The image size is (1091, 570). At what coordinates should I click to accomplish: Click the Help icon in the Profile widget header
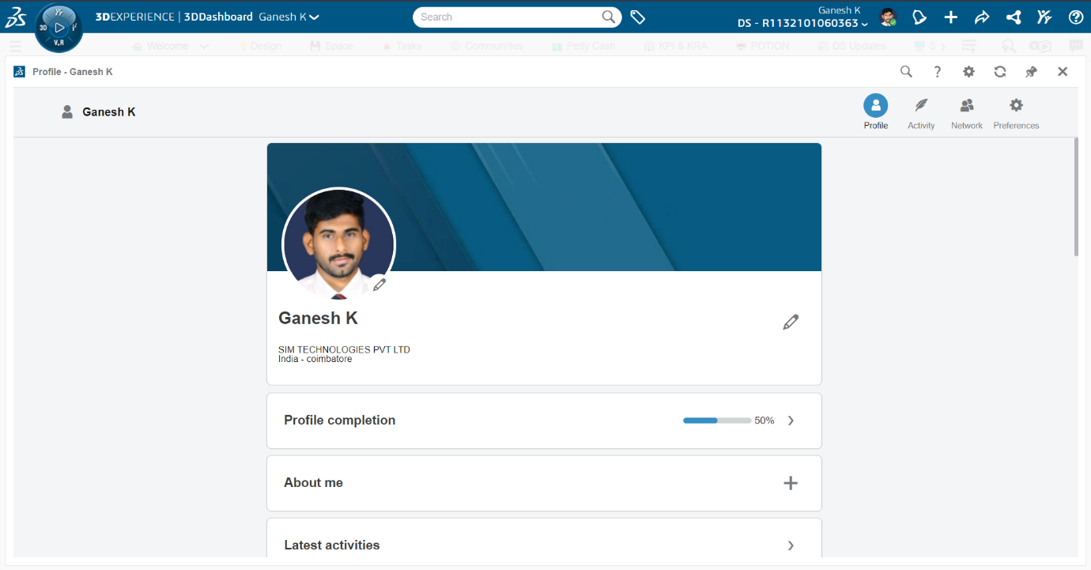[x=938, y=72]
